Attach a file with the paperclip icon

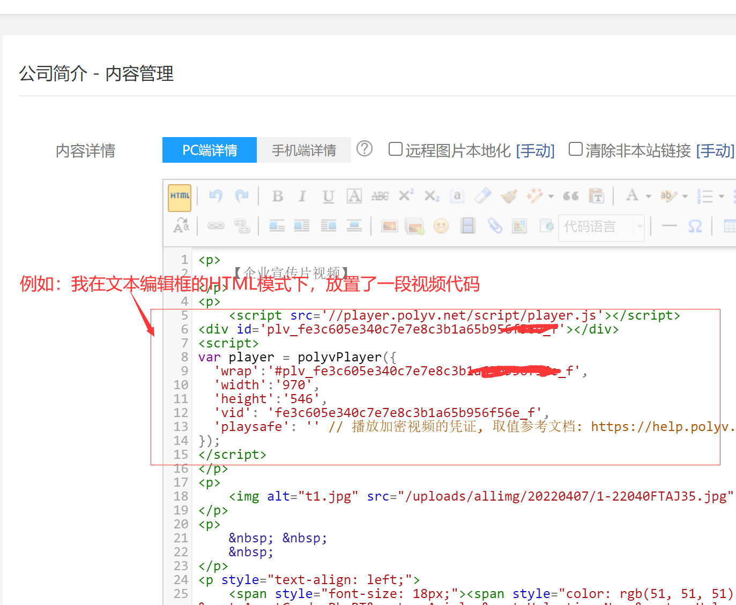click(495, 226)
